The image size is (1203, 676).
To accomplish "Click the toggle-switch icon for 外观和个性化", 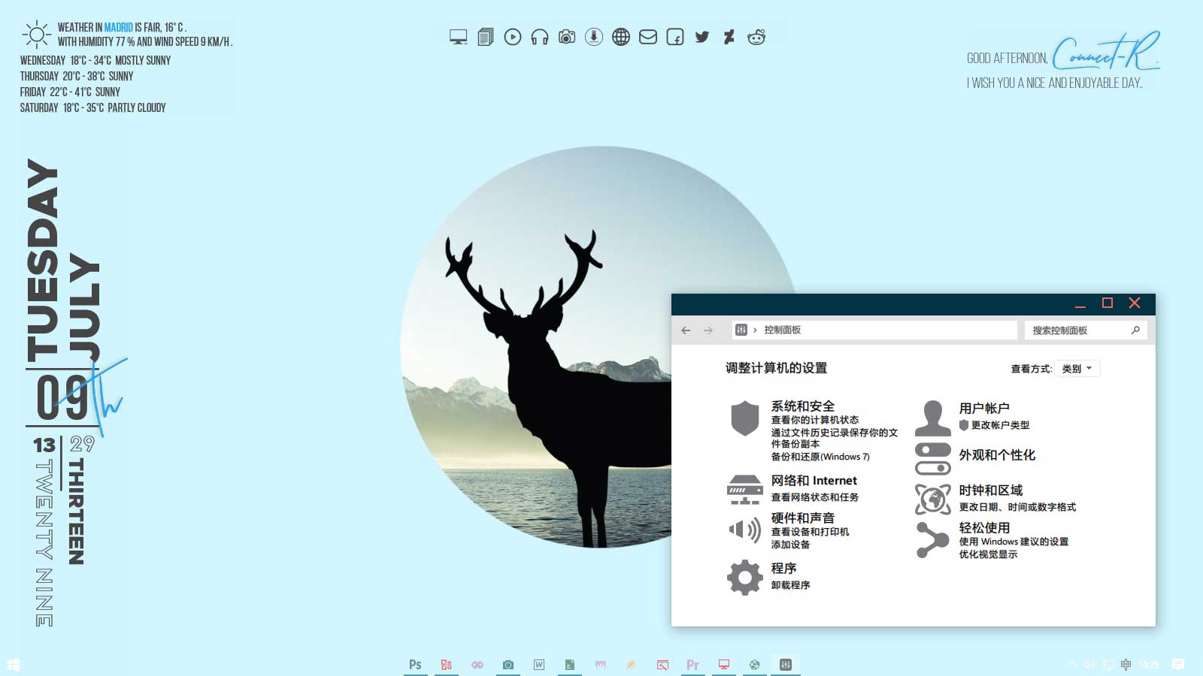I will point(933,458).
